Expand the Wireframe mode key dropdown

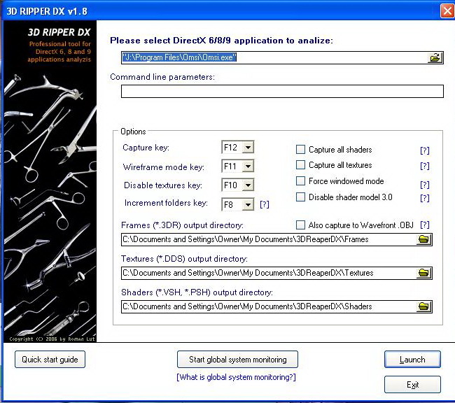pyautogui.click(x=248, y=167)
